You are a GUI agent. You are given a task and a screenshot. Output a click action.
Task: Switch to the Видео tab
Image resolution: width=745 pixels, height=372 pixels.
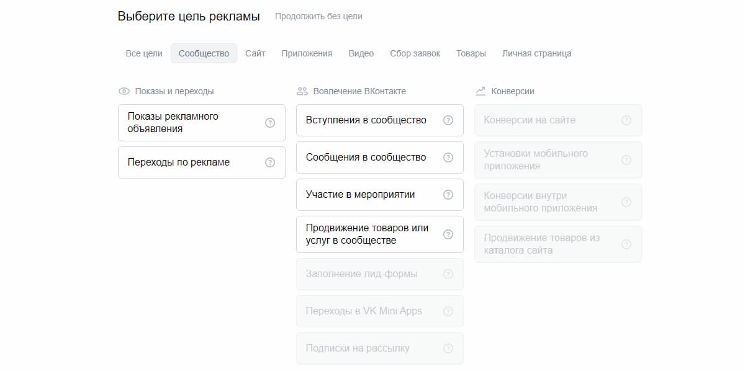(361, 53)
